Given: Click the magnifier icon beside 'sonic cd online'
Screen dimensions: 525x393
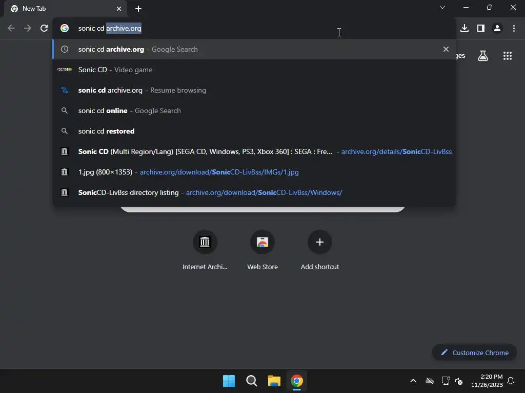Looking at the screenshot, I should [65, 111].
